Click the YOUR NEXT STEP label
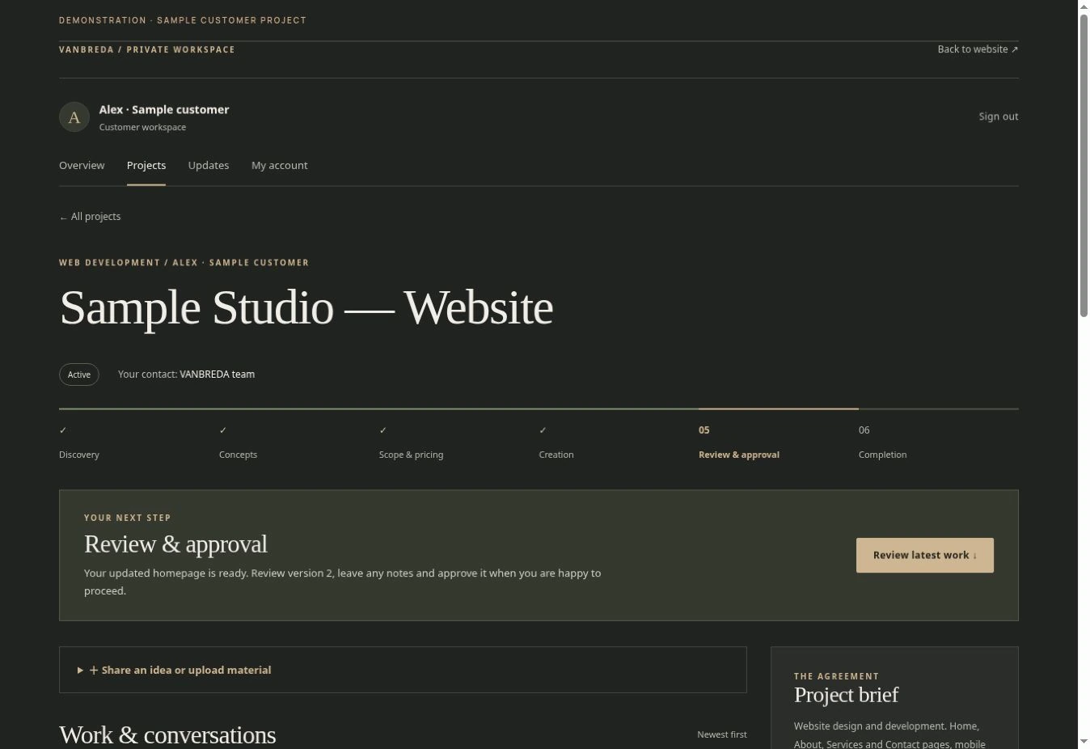1090x749 pixels. point(128,518)
